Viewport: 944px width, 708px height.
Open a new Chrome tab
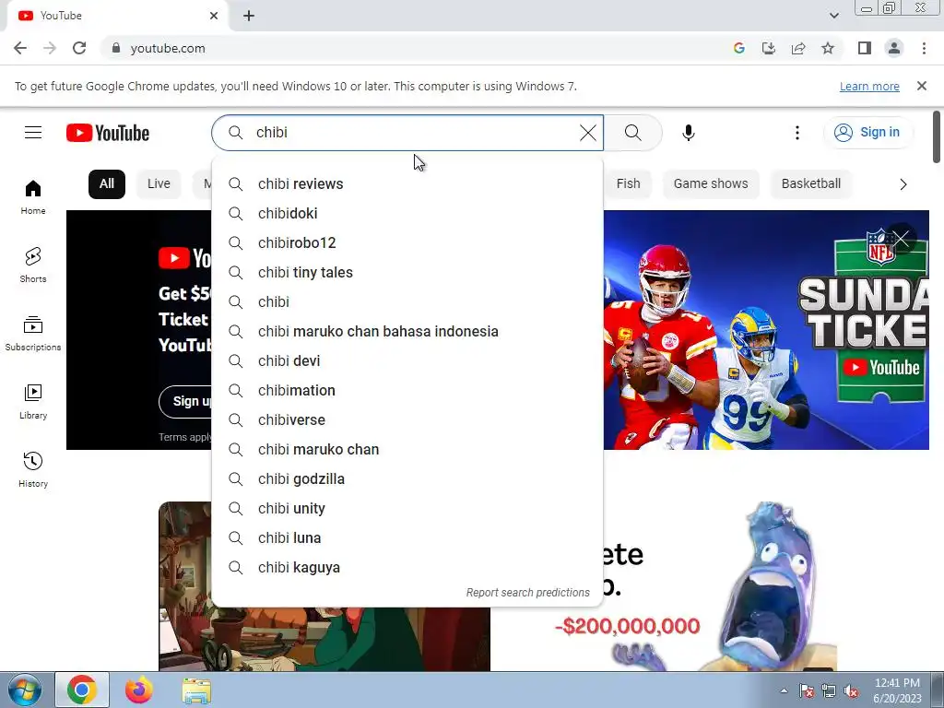pyautogui.click(x=249, y=16)
